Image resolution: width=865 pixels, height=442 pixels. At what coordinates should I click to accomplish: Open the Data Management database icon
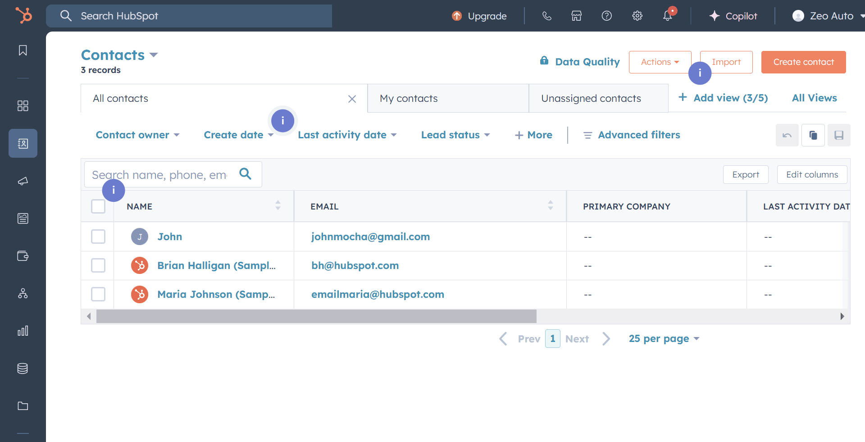(23, 369)
